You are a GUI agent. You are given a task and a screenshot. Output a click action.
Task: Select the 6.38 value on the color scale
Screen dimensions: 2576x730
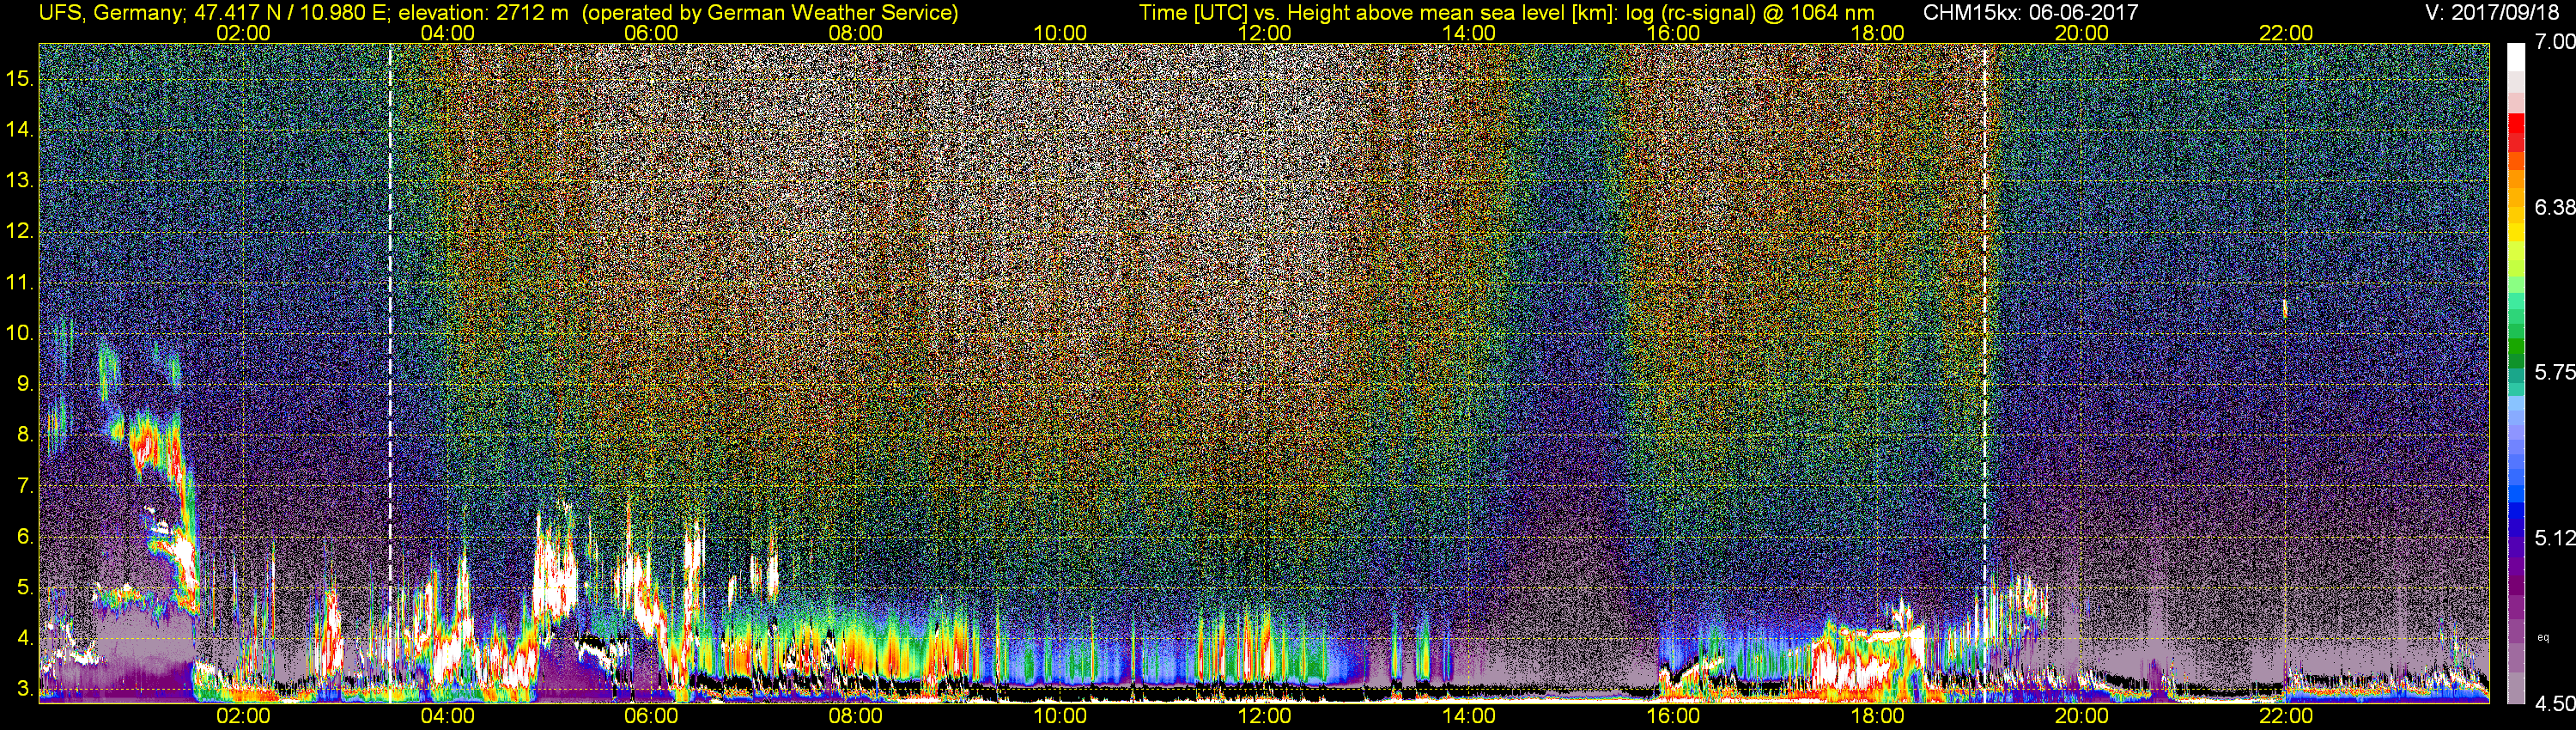pyautogui.click(x=2554, y=207)
